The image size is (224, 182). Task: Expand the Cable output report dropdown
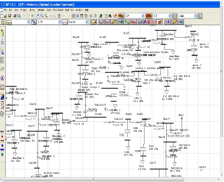tap(195, 16)
